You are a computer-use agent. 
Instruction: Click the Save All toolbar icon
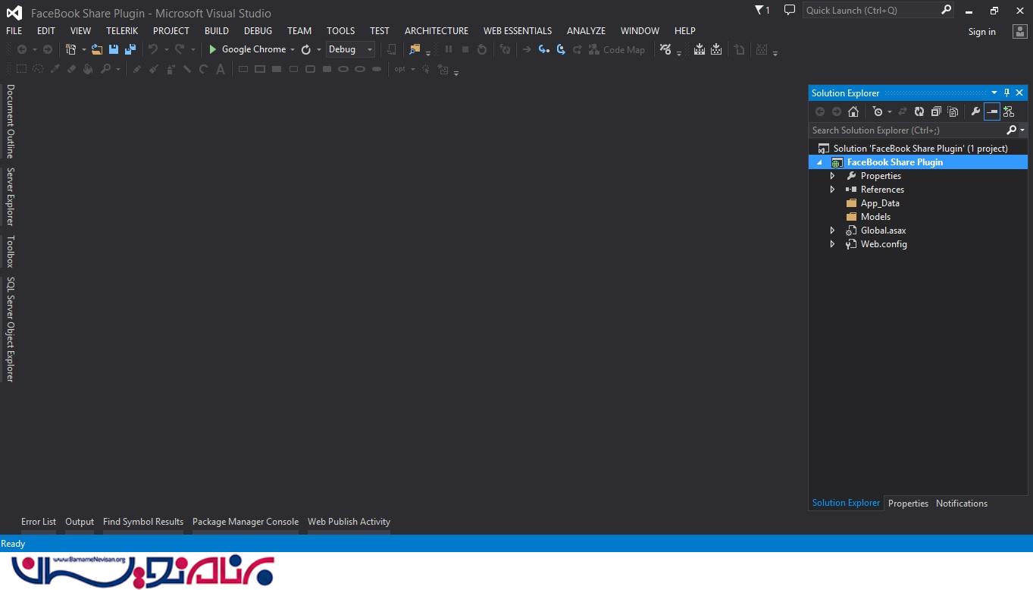(130, 49)
